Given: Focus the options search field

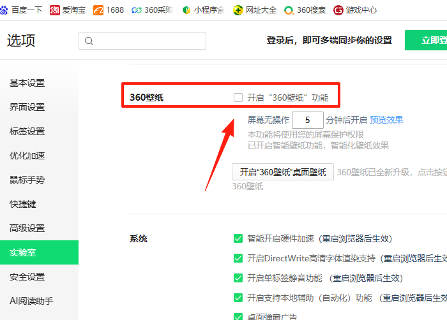Looking at the screenshot, I should click(142, 41).
